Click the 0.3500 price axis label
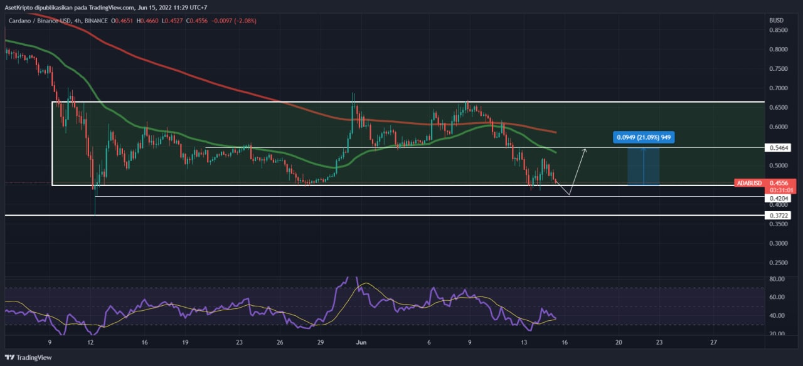Viewport: 803px width, 366px height. tap(779, 224)
